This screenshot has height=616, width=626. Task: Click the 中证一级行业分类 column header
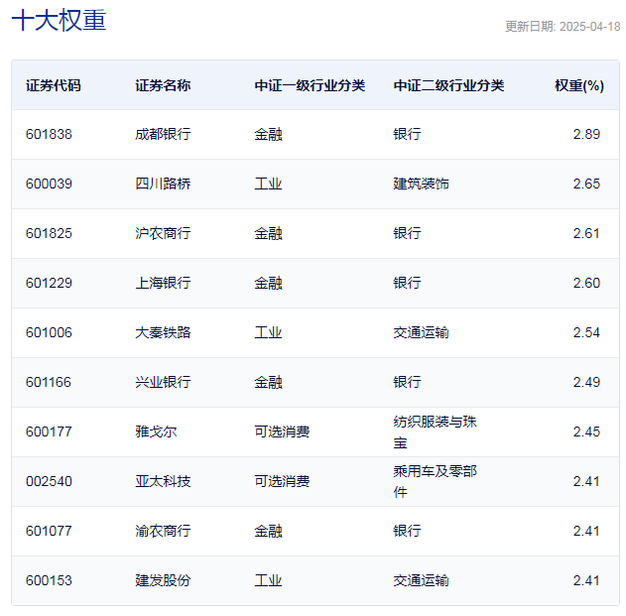coord(310,85)
